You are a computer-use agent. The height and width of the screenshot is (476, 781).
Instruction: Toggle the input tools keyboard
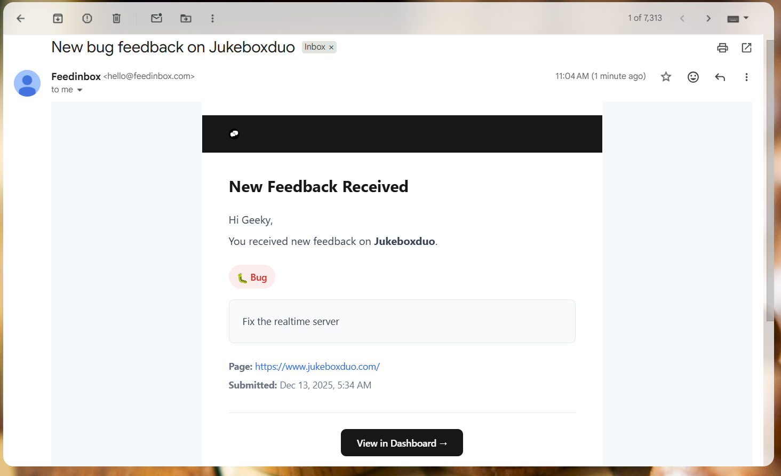(733, 18)
